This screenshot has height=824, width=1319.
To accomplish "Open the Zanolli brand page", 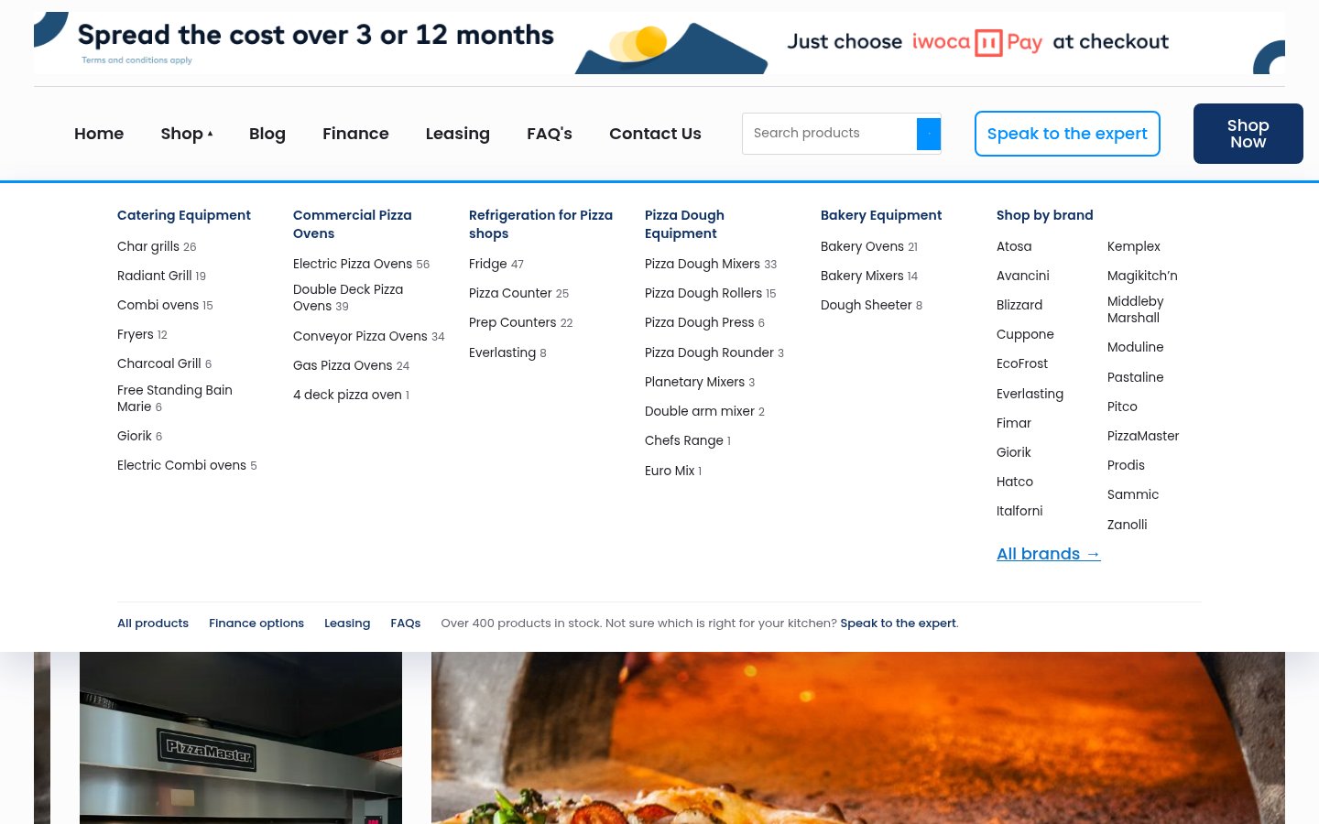I will point(1127,525).
